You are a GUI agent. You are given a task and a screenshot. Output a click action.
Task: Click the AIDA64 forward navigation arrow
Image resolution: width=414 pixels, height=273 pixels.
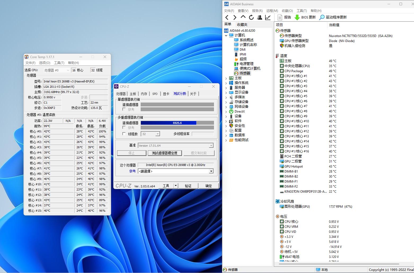click(235, 17)
